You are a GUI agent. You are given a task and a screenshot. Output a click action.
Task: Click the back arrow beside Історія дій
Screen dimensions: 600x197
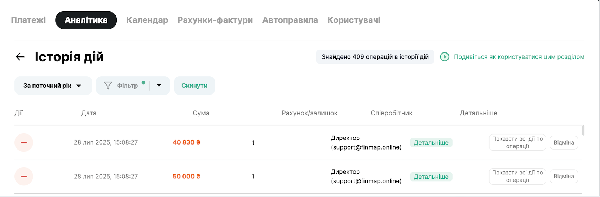tap(20, 57)
